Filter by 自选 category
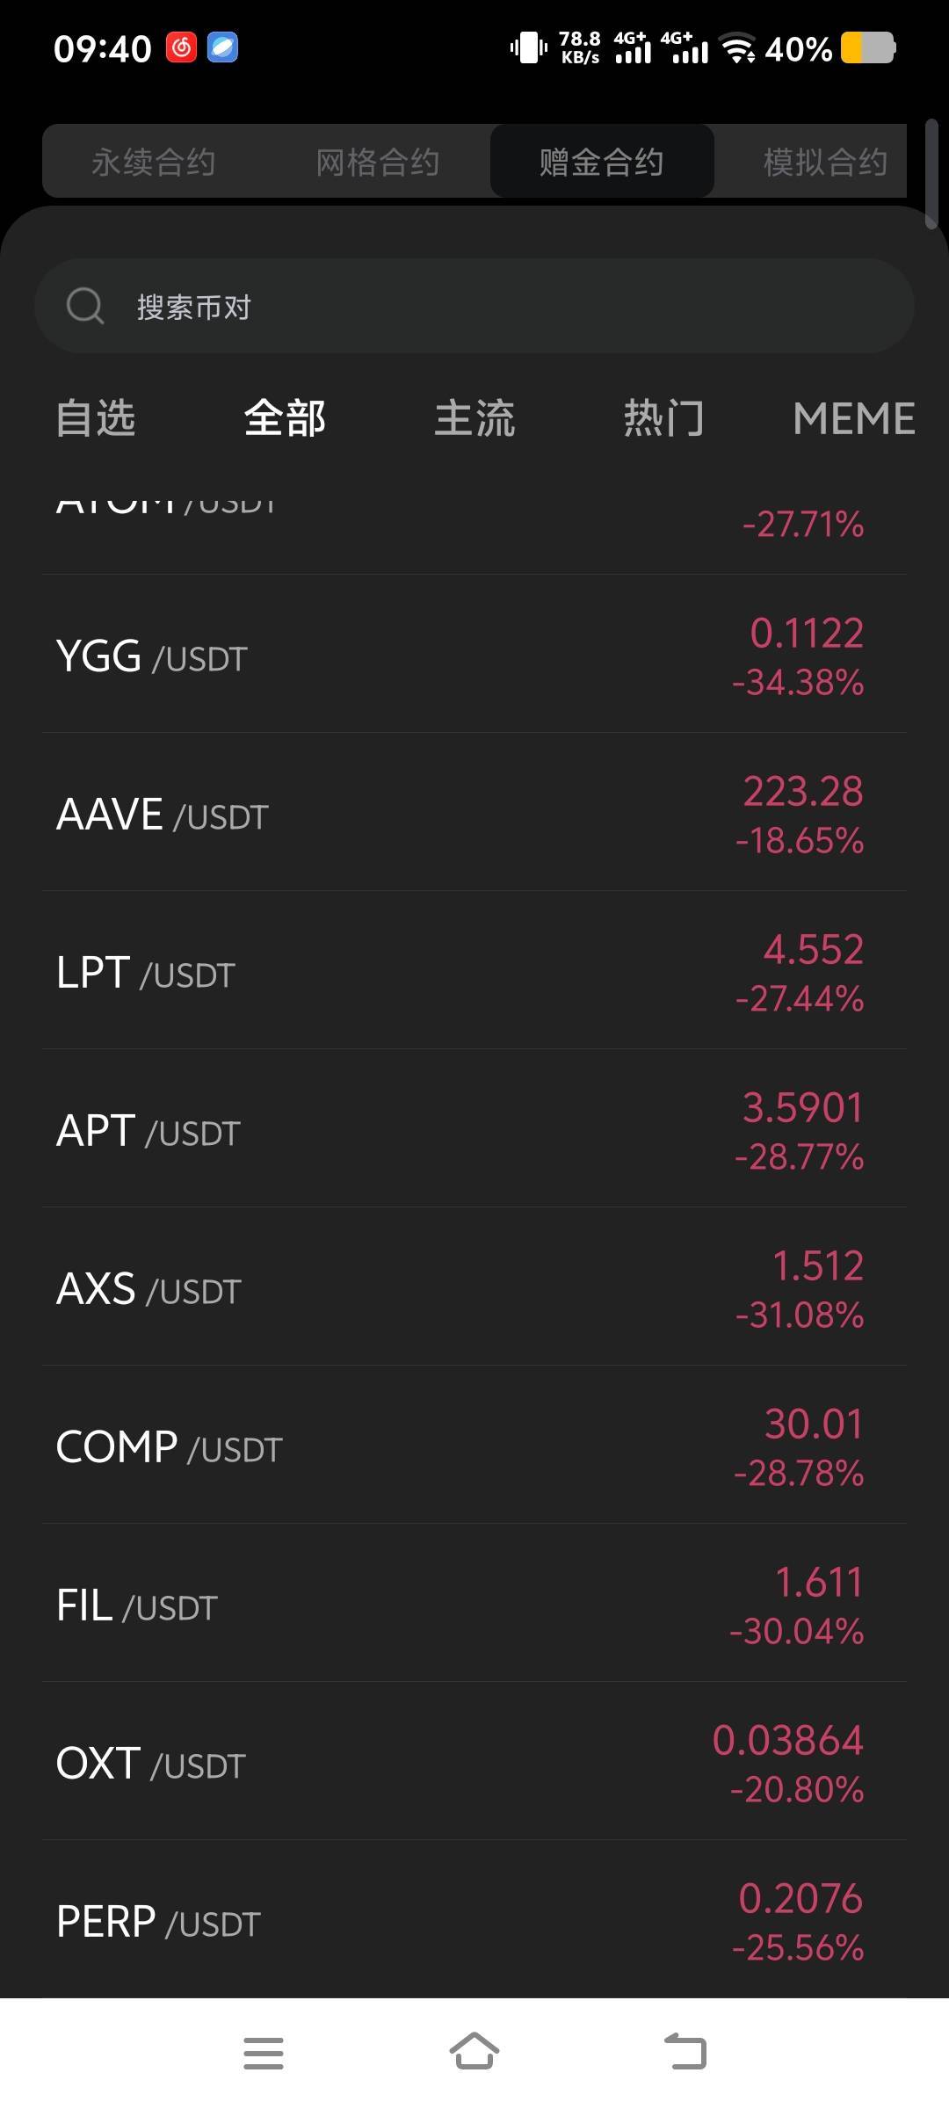 (96, 418)
